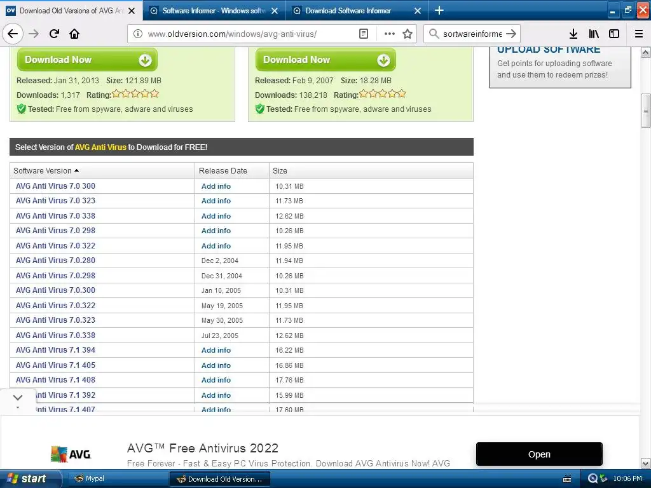Viewport: 651px width, 488px height.
Task: Click Add info for AVG 7.1 394
Action: tap(216, 350)
